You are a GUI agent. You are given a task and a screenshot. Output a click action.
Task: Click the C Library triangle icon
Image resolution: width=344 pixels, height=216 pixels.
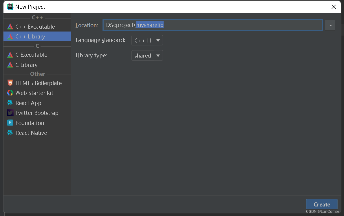pyautogui.click(x=10, y=65)
